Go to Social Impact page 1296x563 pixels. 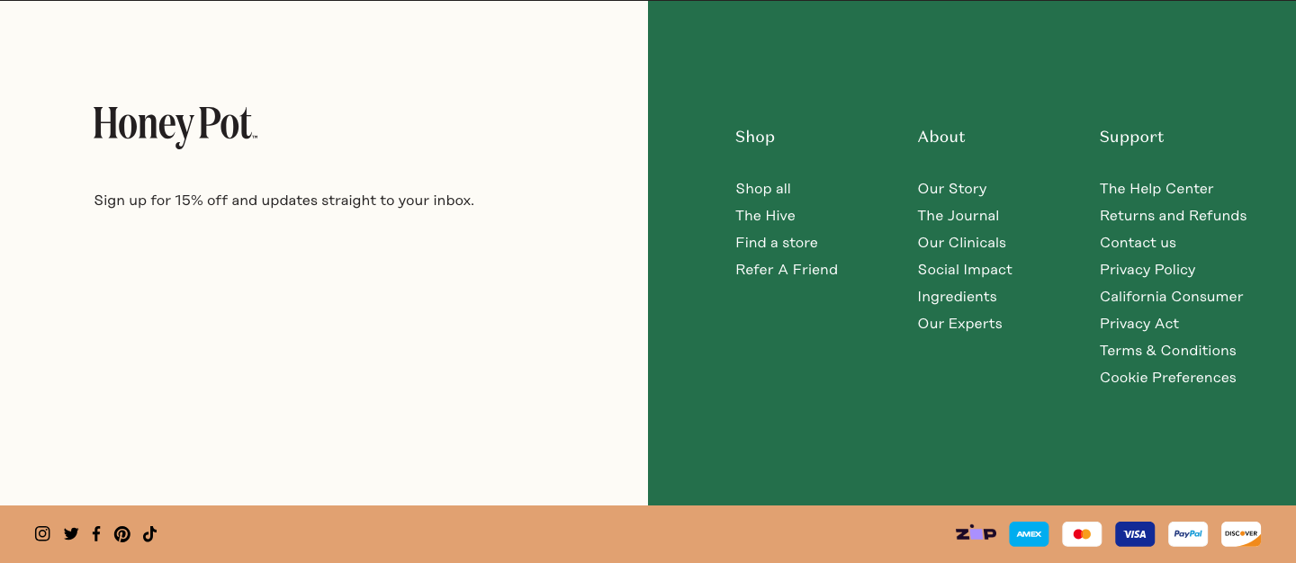(x=965, y=270)
